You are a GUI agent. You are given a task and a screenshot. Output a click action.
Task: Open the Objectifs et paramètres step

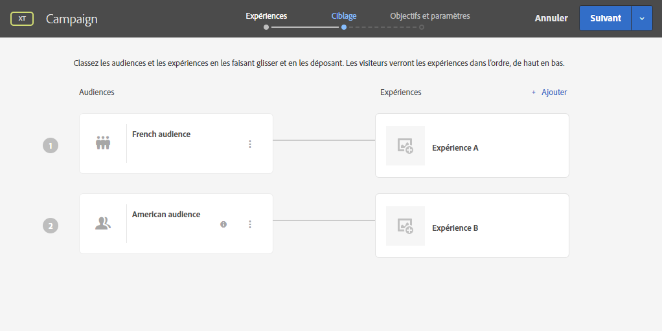click(x=429, y=16)
